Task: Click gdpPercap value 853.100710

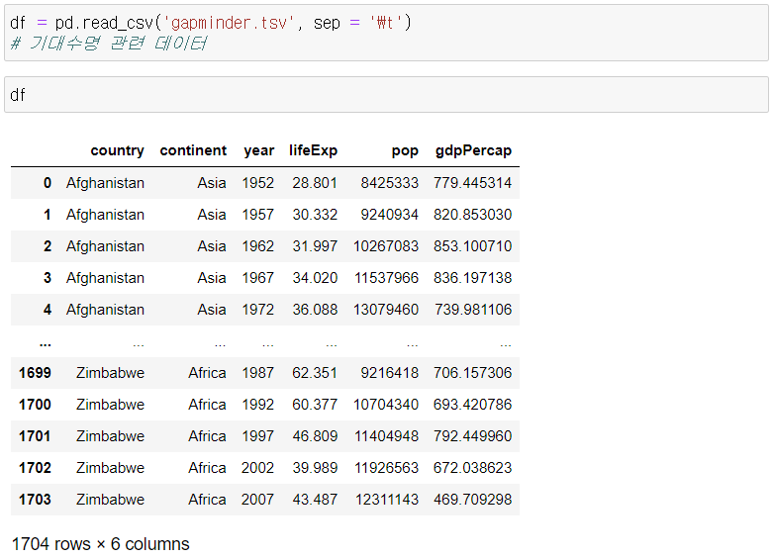Action: pyautogui.click(x=473, y=246)
